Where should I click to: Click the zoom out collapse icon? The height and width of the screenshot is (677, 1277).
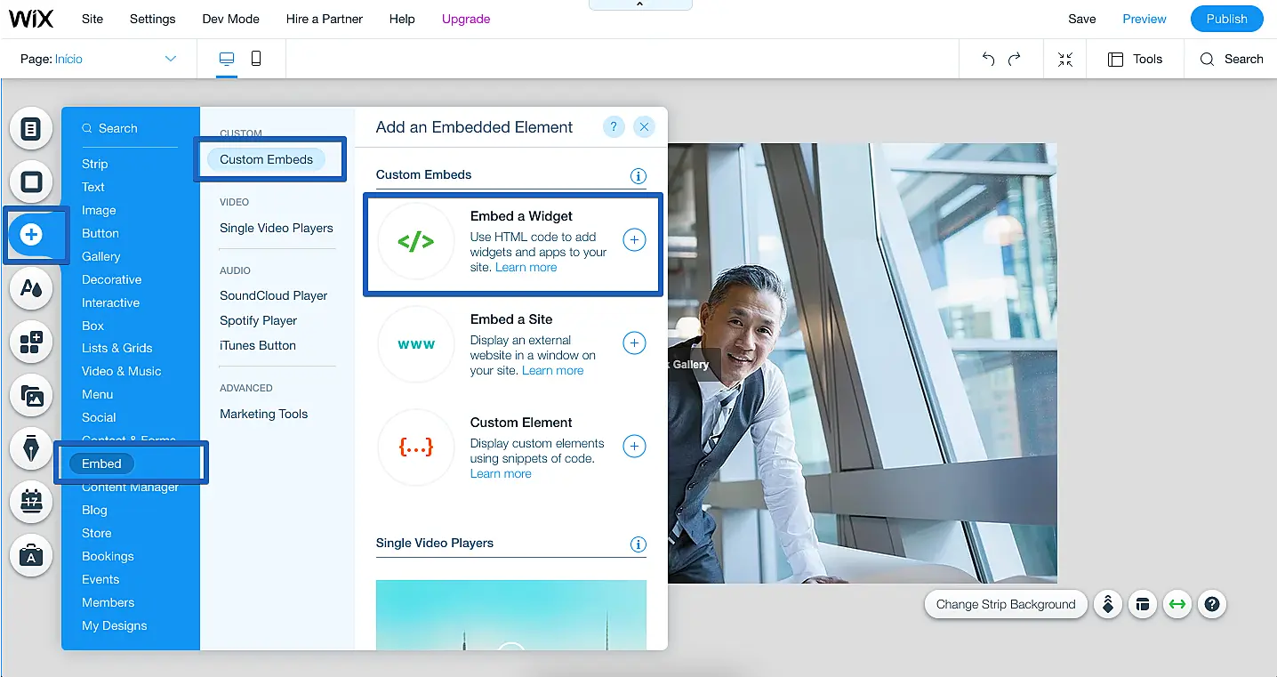coord(1065,59)
